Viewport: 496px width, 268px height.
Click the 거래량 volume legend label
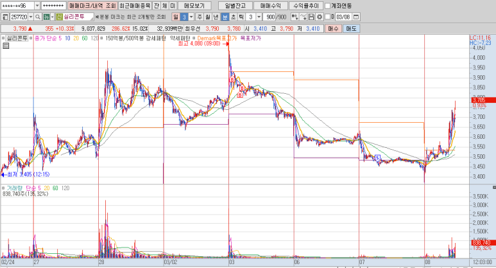pos(14,188)
